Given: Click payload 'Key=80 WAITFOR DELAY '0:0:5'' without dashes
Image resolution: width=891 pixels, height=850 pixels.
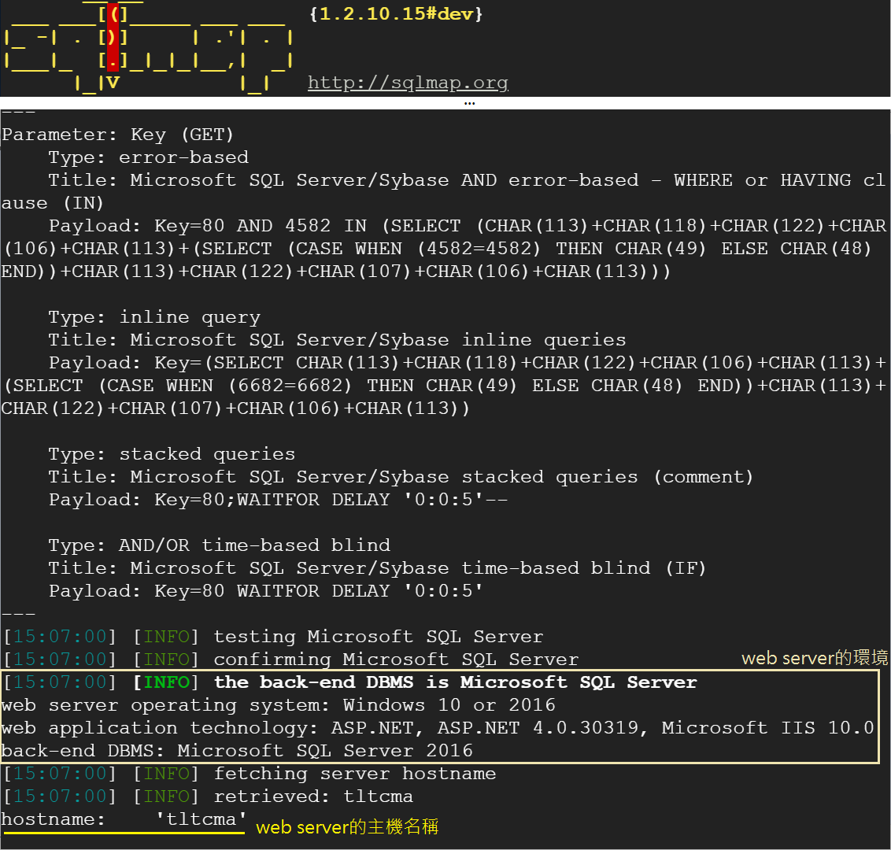Looking at the screenshot, I should click(x=318, y=591).
